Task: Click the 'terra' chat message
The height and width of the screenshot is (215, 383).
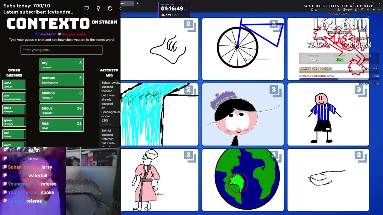Action: pyautogui.click(x=33, y=159)
